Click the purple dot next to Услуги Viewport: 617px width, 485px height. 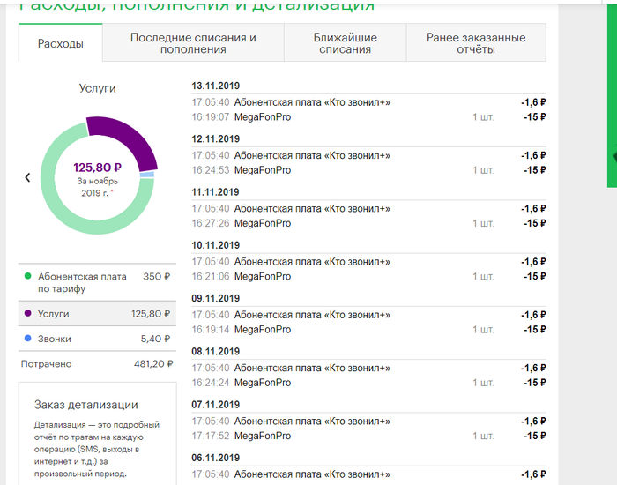click(x=28, y=313)
